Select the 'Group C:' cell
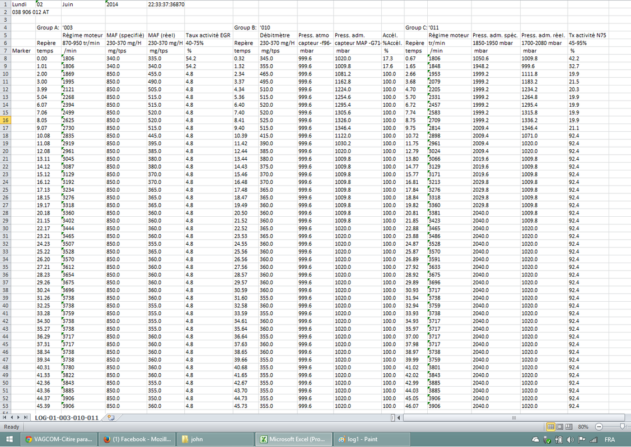631x447 pixels. [416, 28]
